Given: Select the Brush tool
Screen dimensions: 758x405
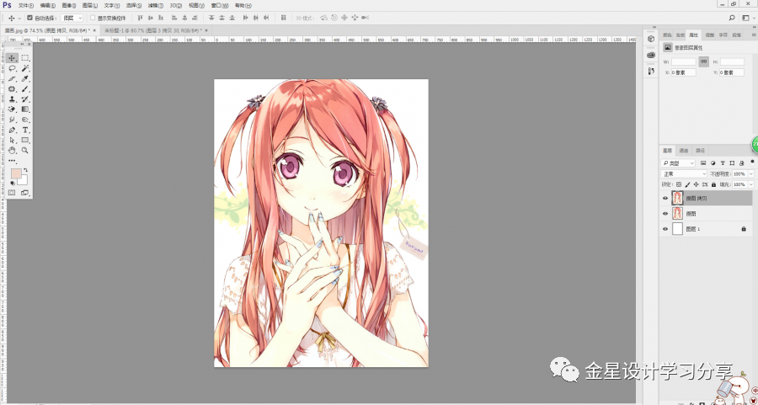Looking at the screenshot, I should (25, 89).
